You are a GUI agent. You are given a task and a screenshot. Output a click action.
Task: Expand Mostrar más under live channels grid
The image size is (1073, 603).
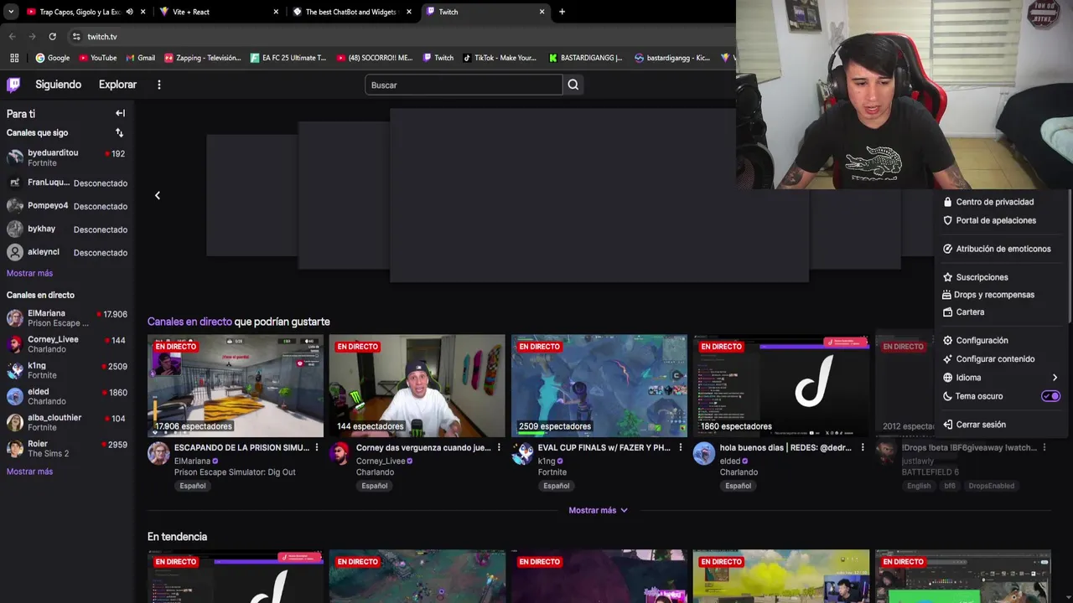[x=599, y=510]
